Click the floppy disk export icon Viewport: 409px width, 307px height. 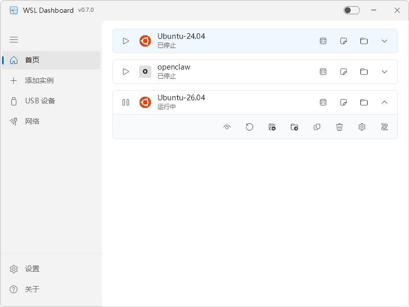pos(272,127)
